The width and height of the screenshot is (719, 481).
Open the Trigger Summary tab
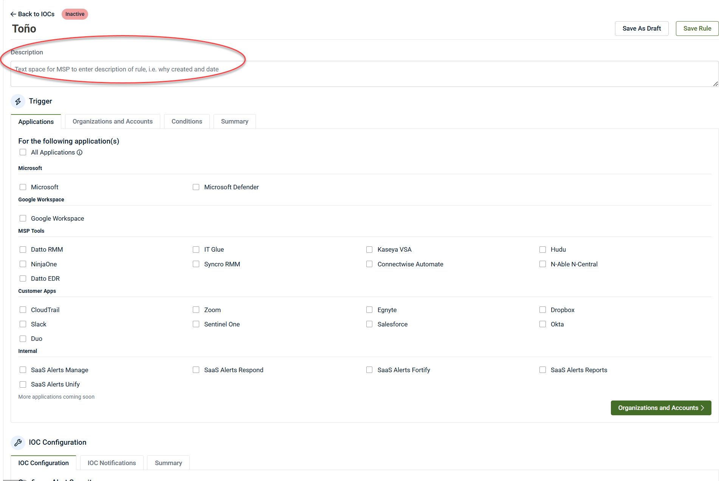pos(234,121)
